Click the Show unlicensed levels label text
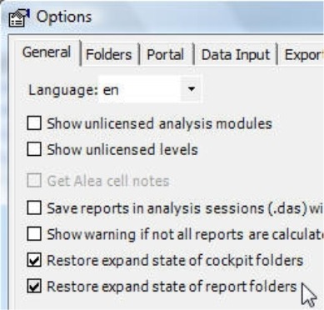This screenshot has width=324, height=310. [x=122, y=149]
